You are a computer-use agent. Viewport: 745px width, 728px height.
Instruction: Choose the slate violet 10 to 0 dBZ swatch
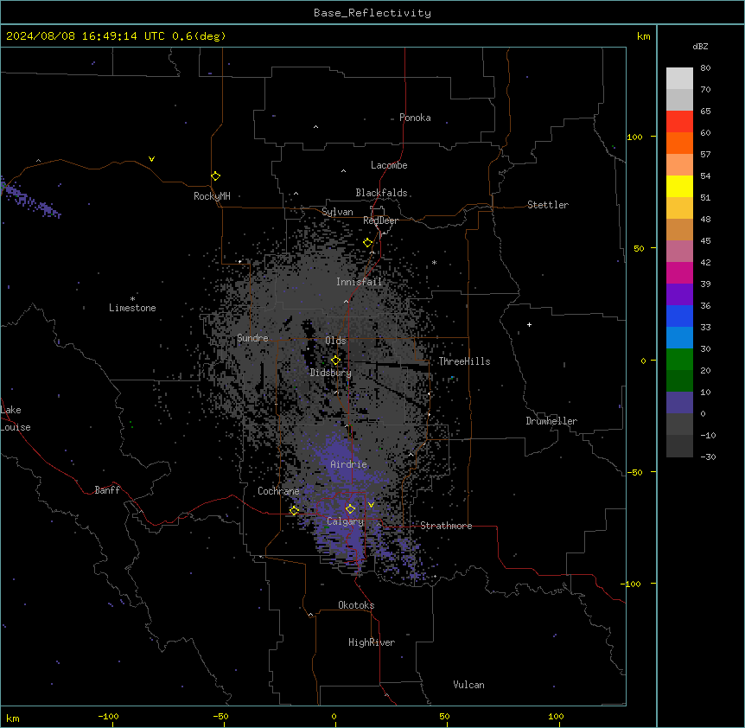coord(679,403)
